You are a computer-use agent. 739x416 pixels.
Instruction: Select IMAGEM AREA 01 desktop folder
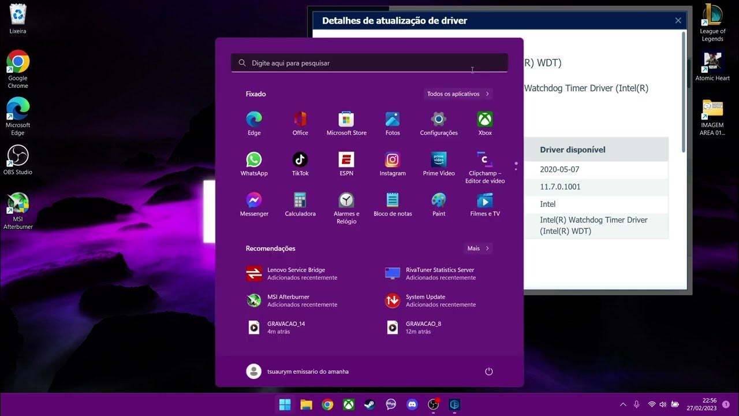point(712,117)
